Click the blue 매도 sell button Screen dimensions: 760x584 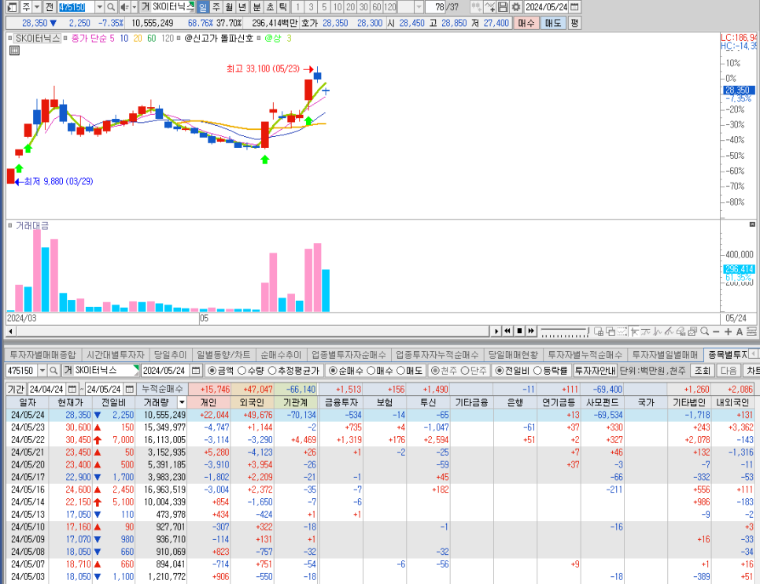[x=553, y=23]
